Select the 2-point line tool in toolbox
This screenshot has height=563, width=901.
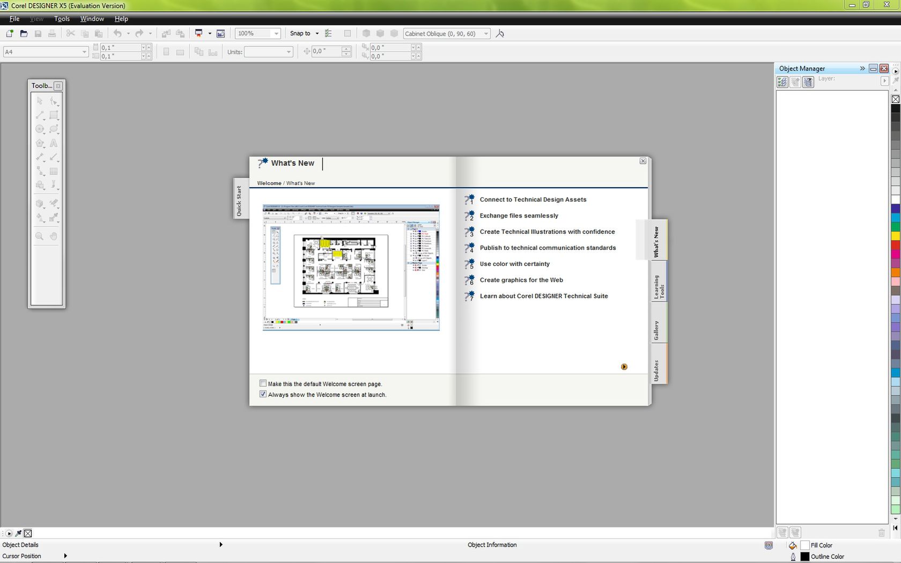(40, 115)
